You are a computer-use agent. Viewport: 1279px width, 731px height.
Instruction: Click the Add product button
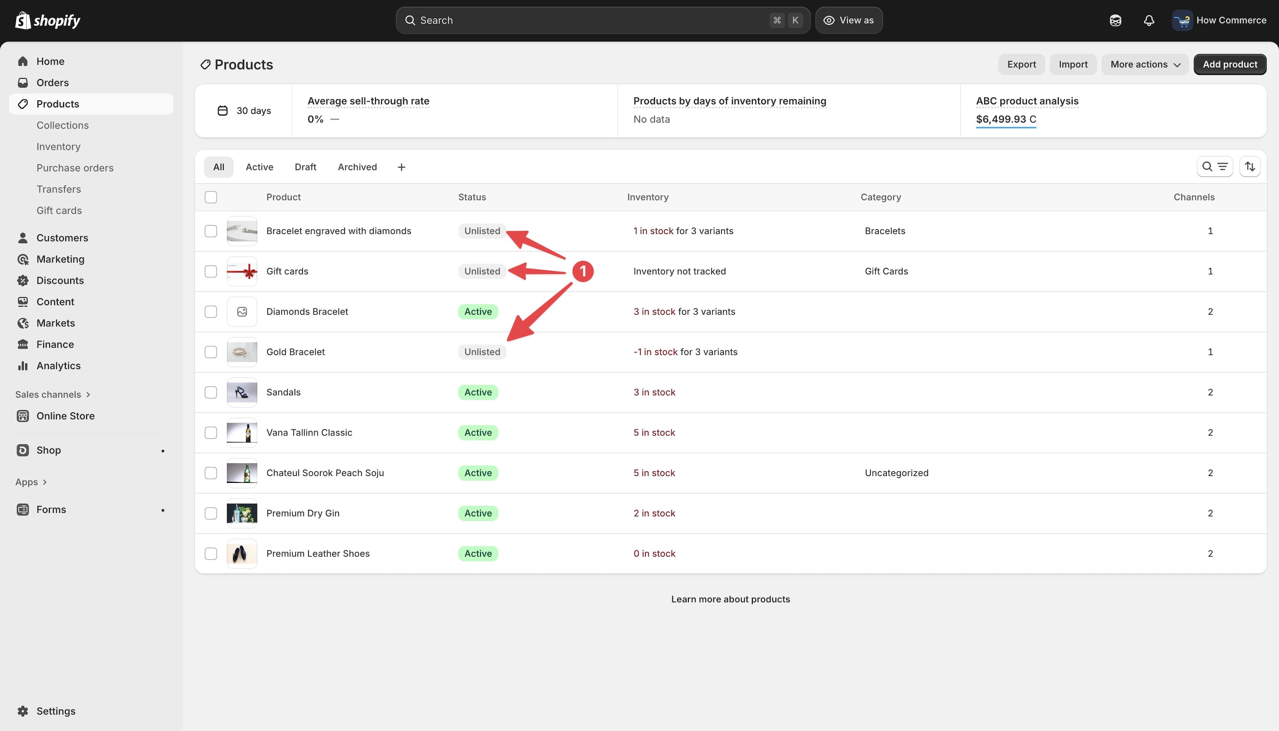(1230, 64)
